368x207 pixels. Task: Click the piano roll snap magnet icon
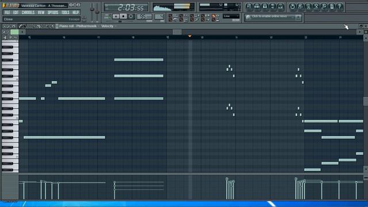tap(14, 26)
